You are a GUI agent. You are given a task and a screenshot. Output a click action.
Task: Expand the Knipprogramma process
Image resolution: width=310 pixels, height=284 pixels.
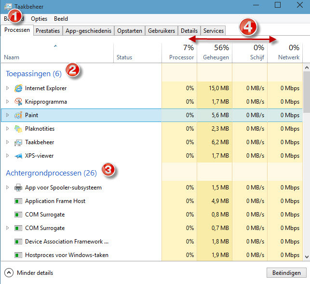click(7, 101)
